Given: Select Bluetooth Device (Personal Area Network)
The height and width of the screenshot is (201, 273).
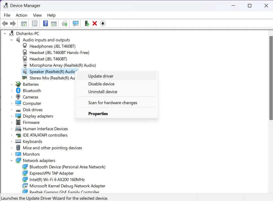Looking at the screenshot, I should [67, 167].
